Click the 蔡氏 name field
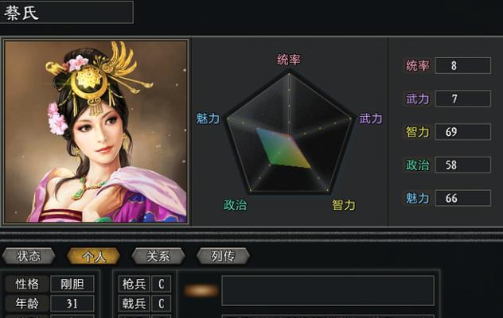Screen dimensions: 503x318 pos(66,12)
